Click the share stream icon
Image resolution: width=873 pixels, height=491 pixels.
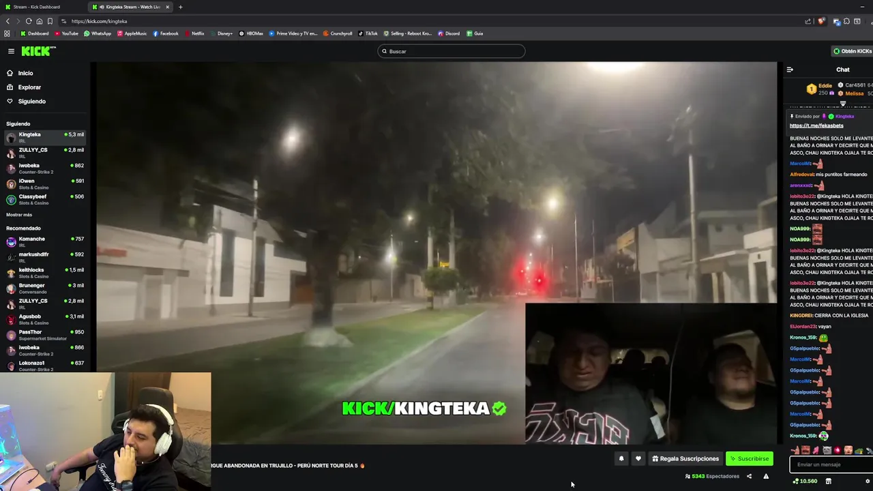[749, 477]
